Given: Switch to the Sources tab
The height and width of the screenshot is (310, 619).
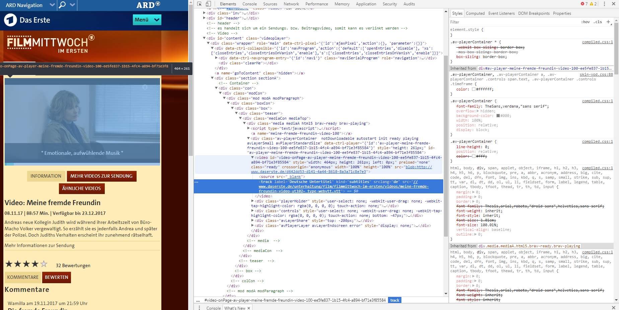Looking at the screenshot, I should (x=270, y=4).
